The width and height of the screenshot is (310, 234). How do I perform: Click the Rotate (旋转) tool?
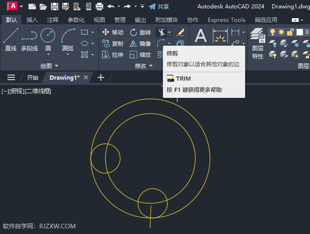(141, 32)
